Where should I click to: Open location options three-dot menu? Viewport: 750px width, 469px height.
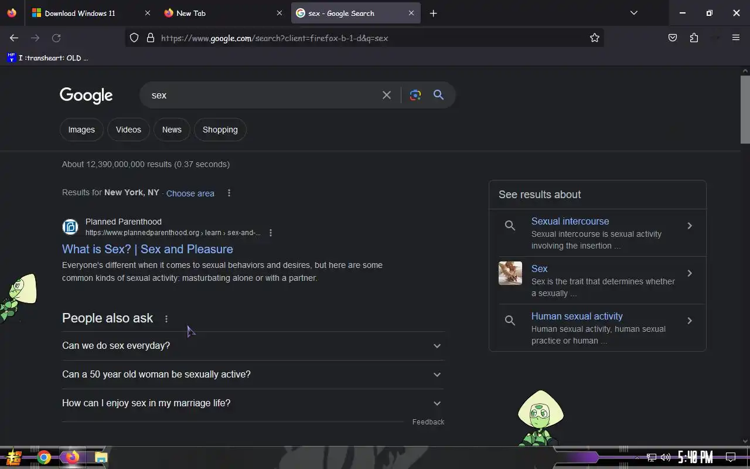click(229, 193)
